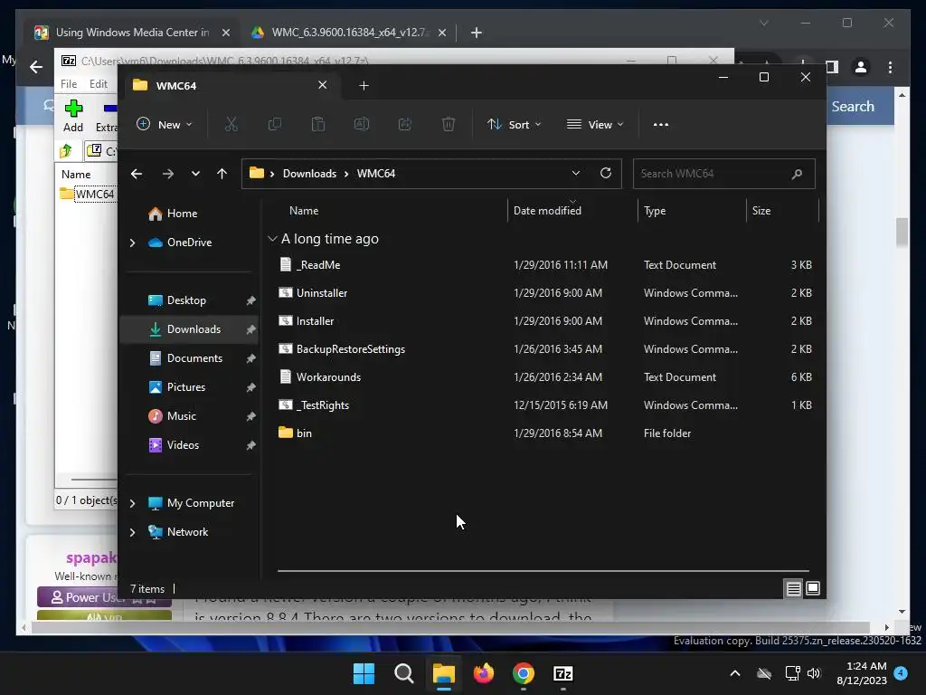The height and width of the screenshot is (695, 926).
Task: Switch to 'Using Windows Media Center' Chrome tab
Action: (x=132, y=33)
